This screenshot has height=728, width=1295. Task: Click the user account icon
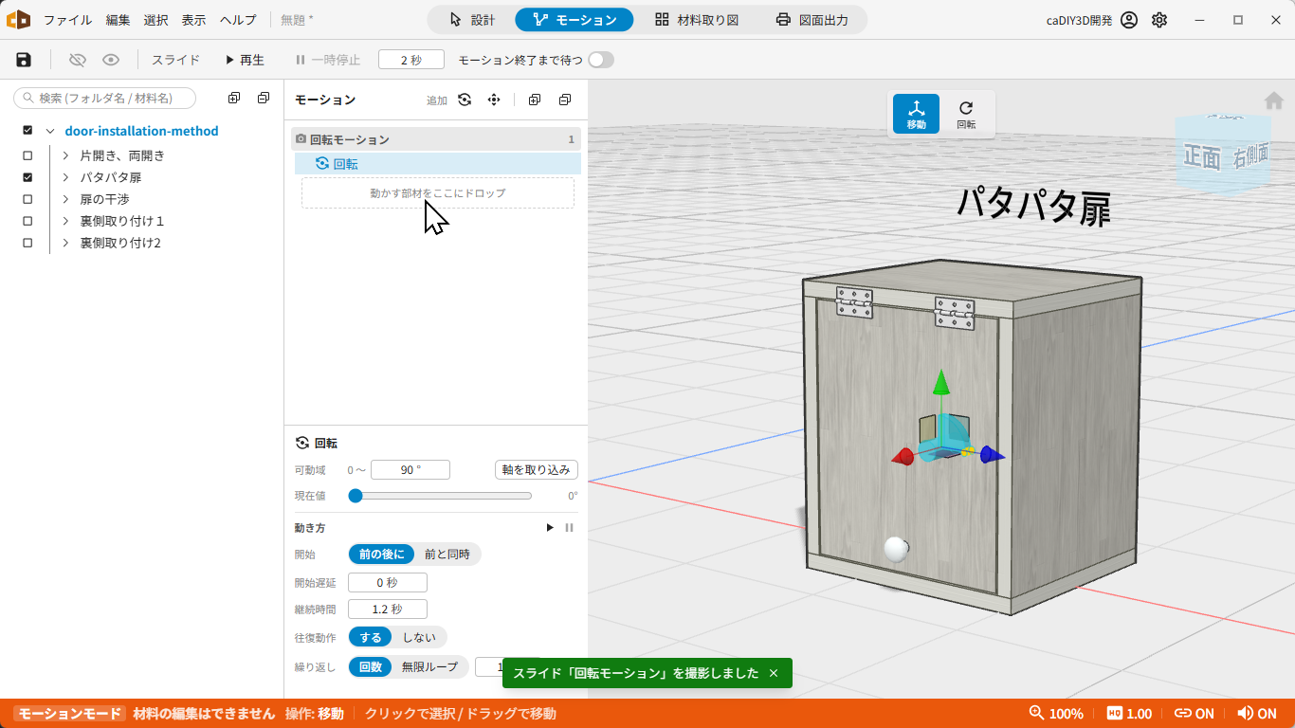[1129, 20]
